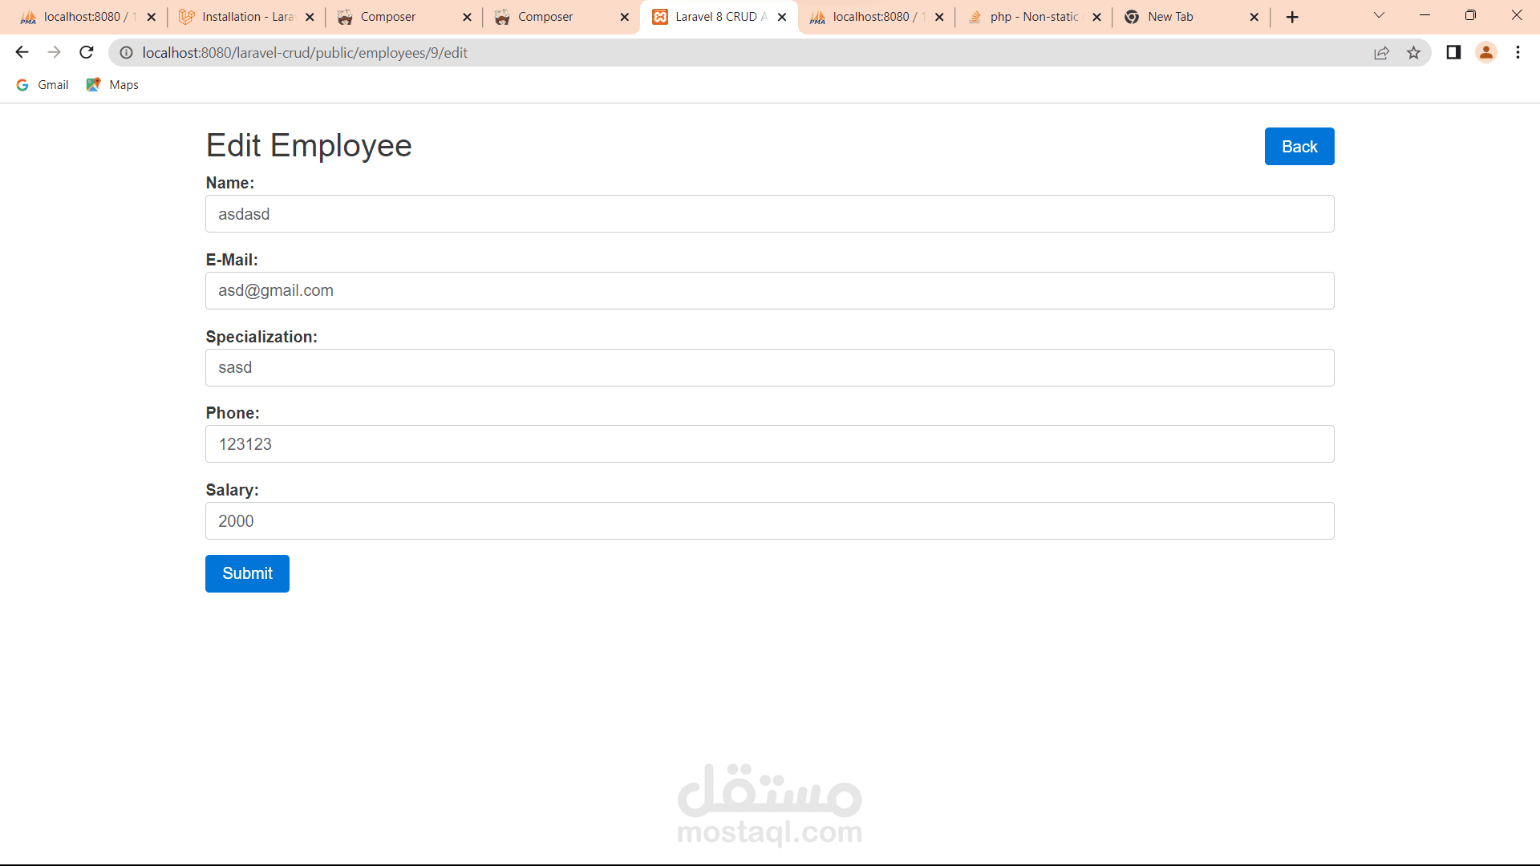
Task: Click the site information icon
Action: click(x=126, y=53)
